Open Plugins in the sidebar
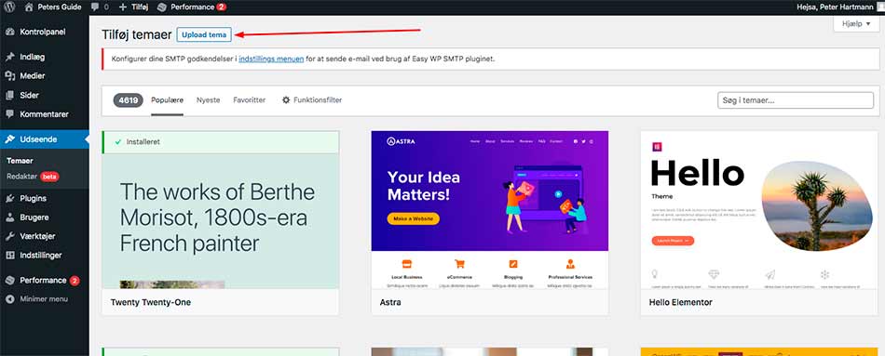 (x=45, y=198)
